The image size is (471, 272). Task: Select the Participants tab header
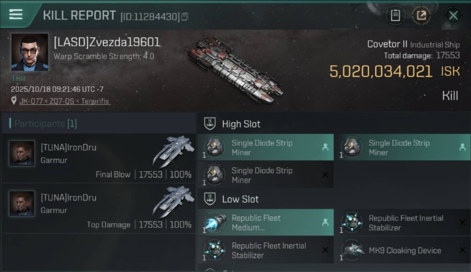45,124
